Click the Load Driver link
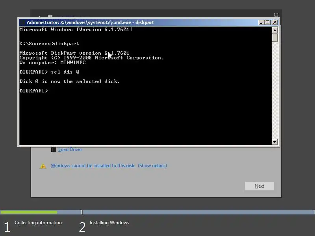 tap(70, 149)
